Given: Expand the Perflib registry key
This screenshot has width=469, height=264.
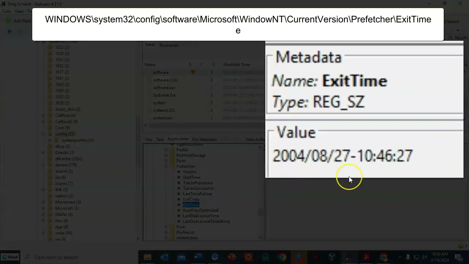Looking at the screenshot, I should click(166, 150).
